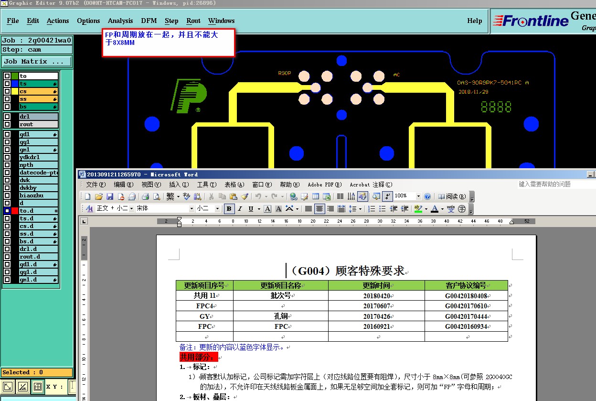Expand the Font Color dropdown arrow
This screenshot has width=596, height=401.
pyautogui.click(x=443, y=209)
